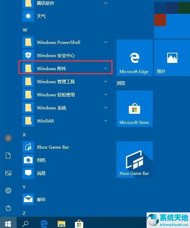This screenshot has height=228, width=190.
Task: Click the 相机 label text
Action: [41, 160]
